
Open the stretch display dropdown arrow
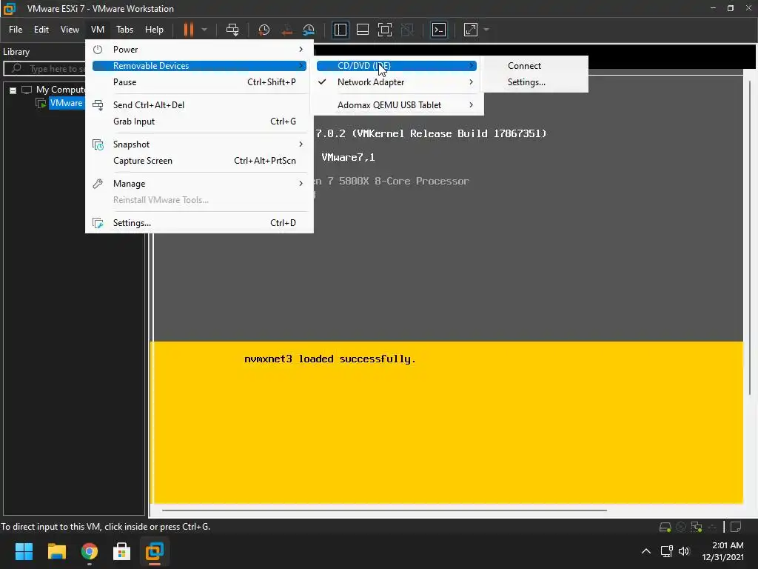coord(486,30)
